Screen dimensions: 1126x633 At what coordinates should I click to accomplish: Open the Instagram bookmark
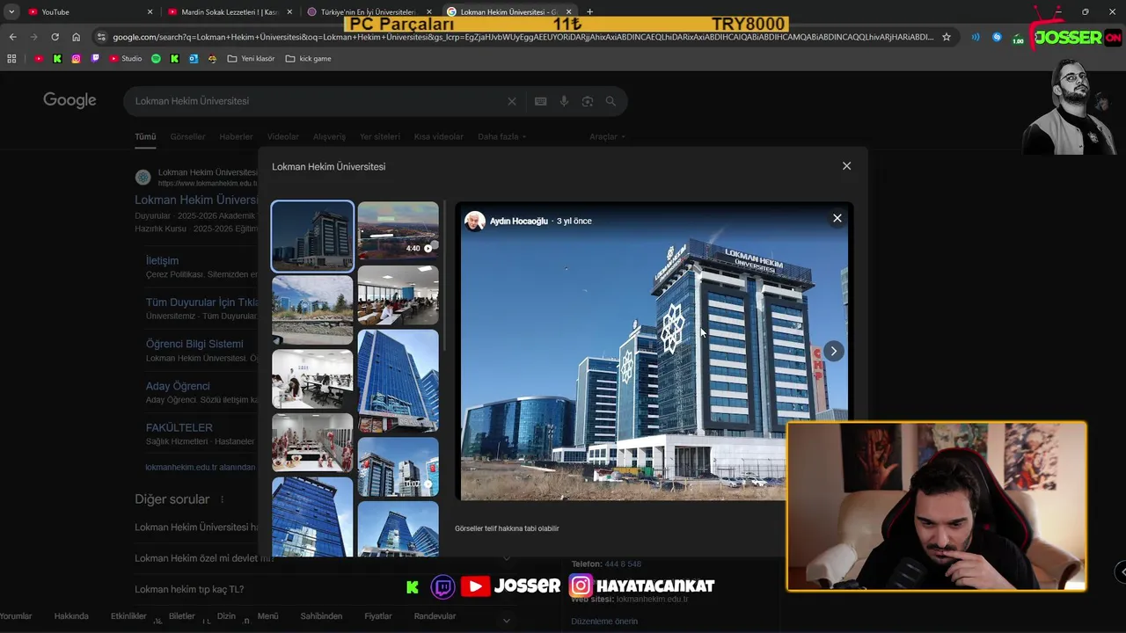coord(77,59)
